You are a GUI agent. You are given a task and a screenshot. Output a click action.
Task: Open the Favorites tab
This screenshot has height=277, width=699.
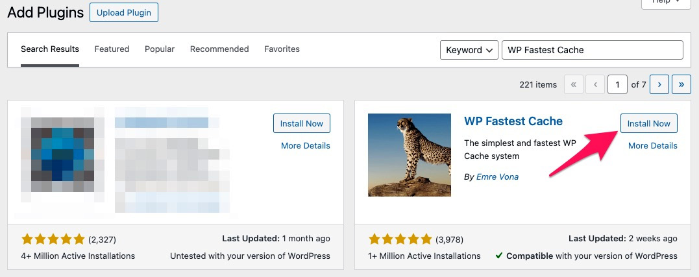pos(282,49)
